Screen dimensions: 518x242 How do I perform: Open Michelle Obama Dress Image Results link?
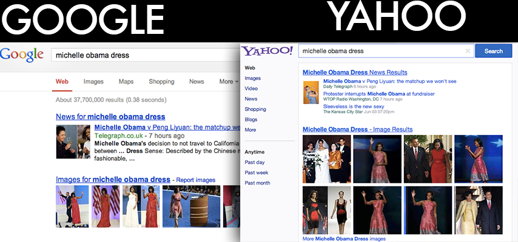pyautogui.click(x=357, y=129)
